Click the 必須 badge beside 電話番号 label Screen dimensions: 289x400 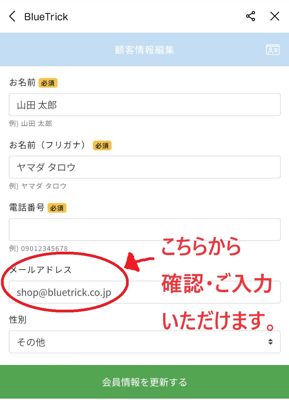click(x=57, y=208)
